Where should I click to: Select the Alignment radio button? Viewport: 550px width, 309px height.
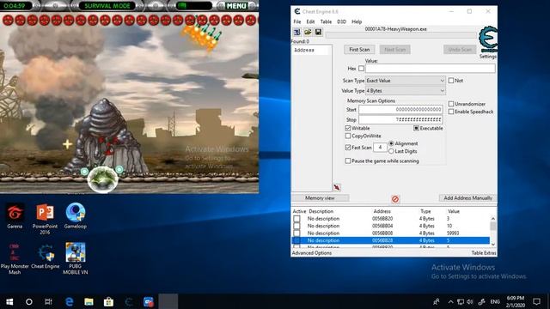pyautogui.click(x=392, y=143)
